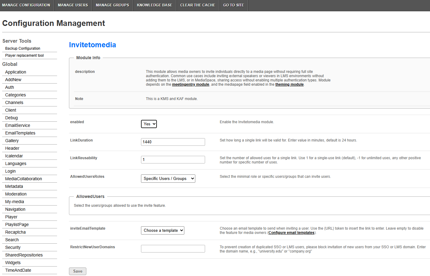Screen dimensions: 430x276
Task: Click the Global sidebar heading
Action: point(10,64)
